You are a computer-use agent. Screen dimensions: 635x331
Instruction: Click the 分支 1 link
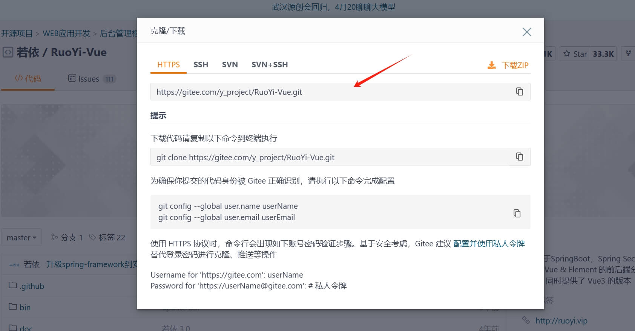[x=67, y=237]
